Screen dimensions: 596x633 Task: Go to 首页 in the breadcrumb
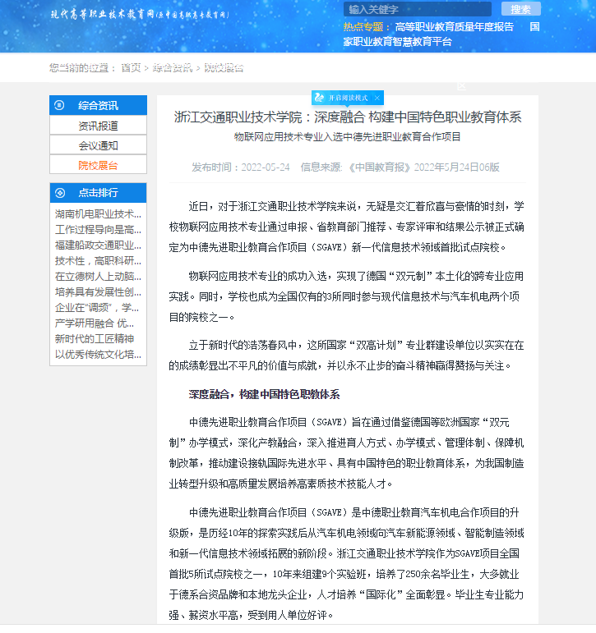point(131,67)
